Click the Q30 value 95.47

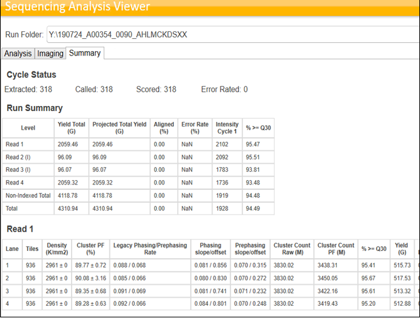pos(253,144)
